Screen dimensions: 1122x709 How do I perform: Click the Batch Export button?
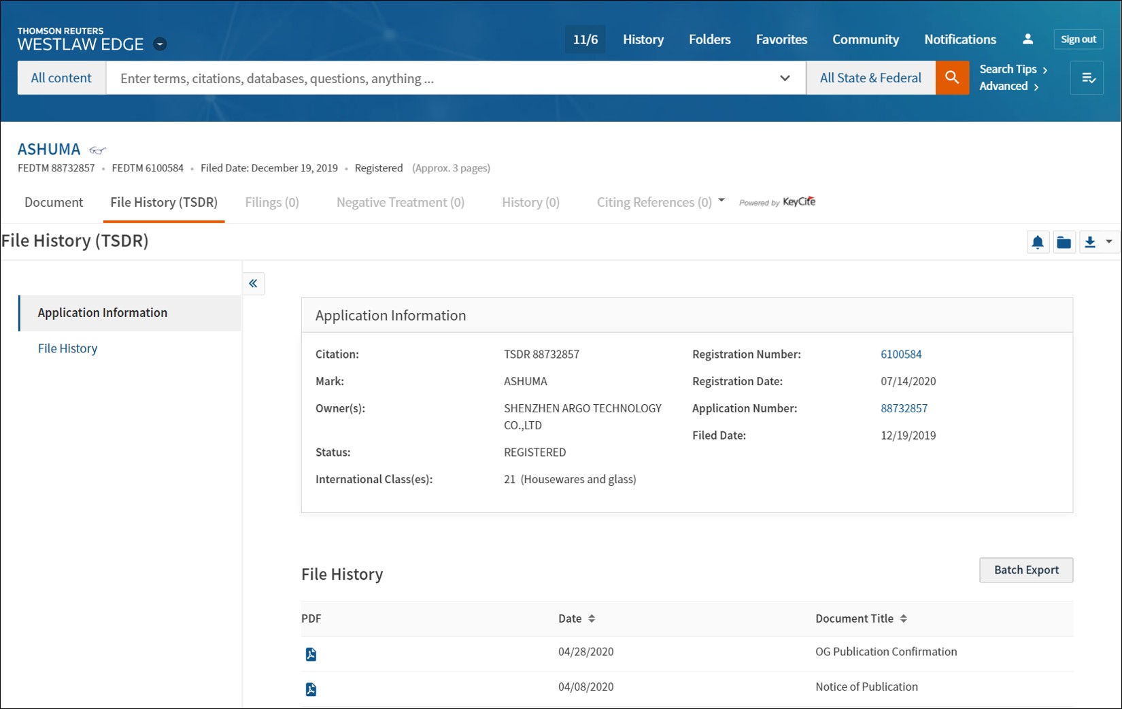point(1026,570)
